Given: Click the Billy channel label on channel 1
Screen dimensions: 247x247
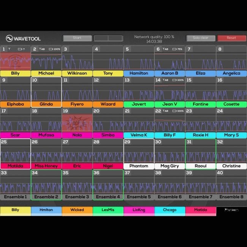Looking at the screenshot, I should pos(16,73).
